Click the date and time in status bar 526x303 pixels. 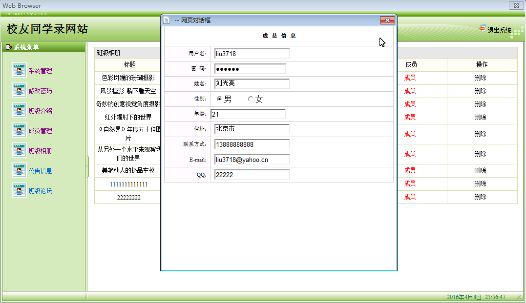pos(476,297)
